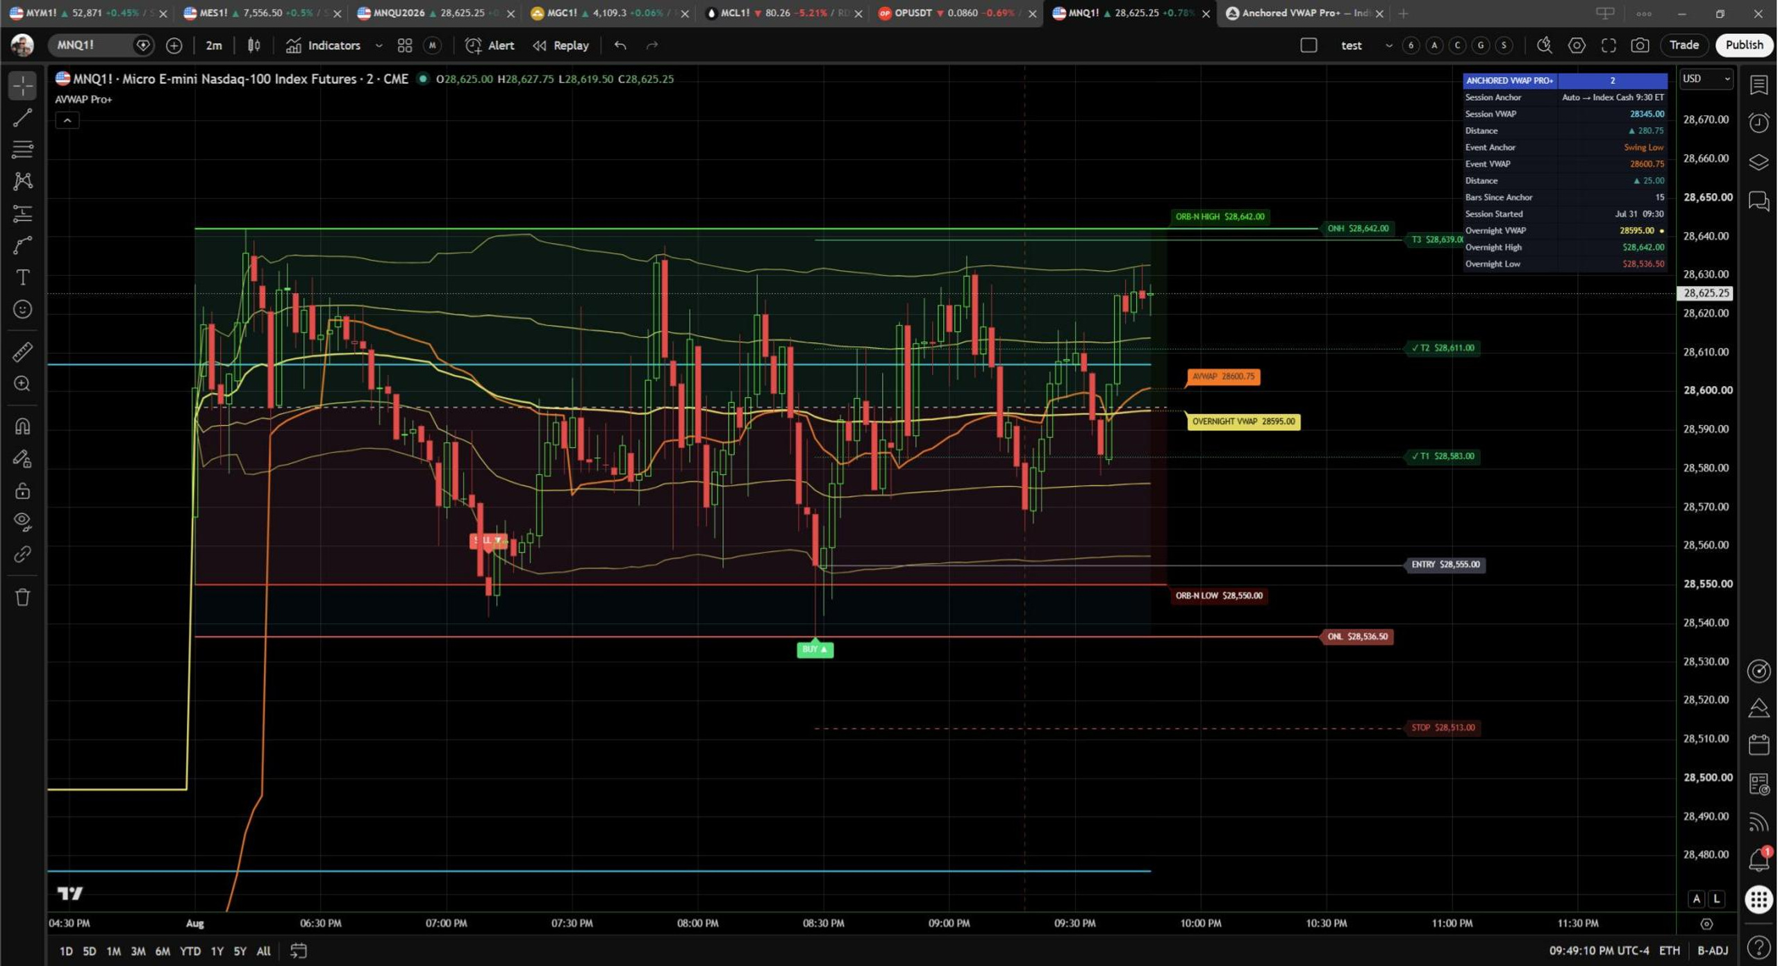Image resolution: width=1778 pixels, height=966 pixels.
Task: Open the 2m interval selector
Action: click(x=214, y=45)
